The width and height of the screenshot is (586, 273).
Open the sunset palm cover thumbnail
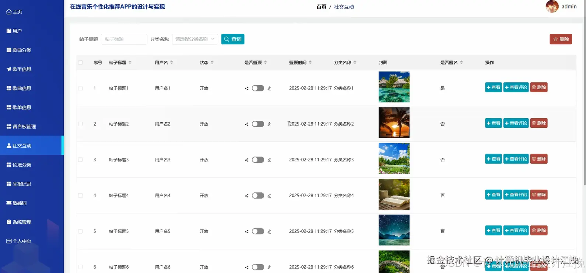[x=394, y=123]
